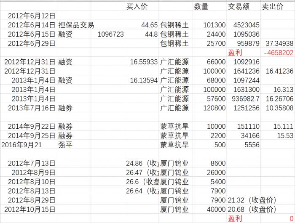This screenshot has height=223, width=295.
Task: Select the 买入价 header cell
Action: [x=142, y=6]
